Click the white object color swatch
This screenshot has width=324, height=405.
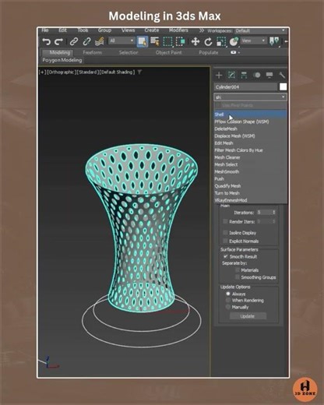click(283, 86)
